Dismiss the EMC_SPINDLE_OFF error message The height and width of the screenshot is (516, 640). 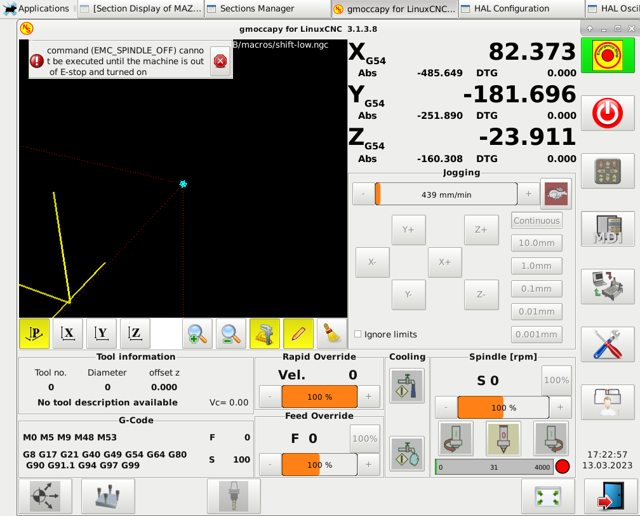coord(220,61)
